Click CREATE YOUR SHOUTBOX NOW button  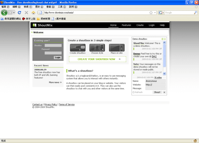click(98, 59)
